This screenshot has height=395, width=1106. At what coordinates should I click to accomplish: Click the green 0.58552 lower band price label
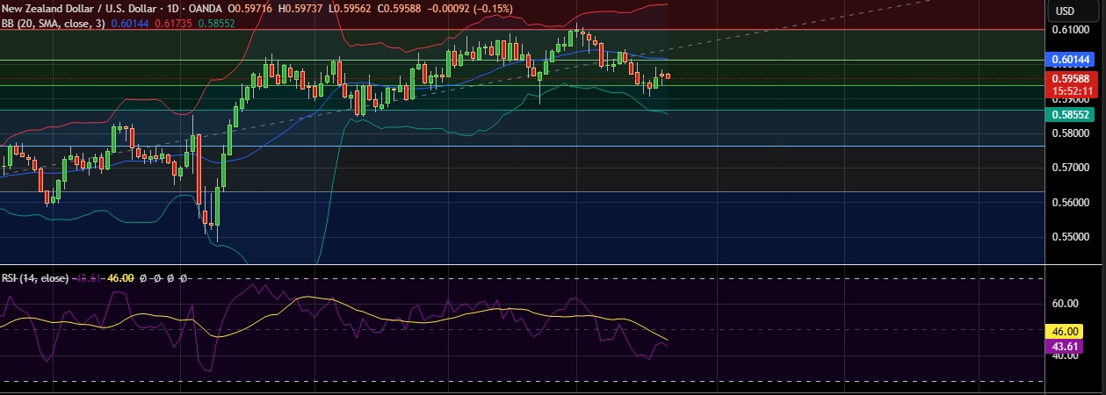click(1070, 115)
